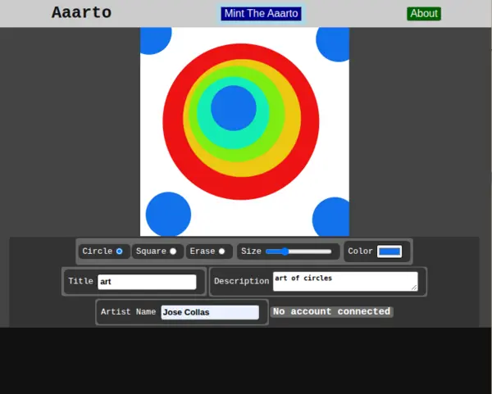Click the uncut blue circle near the canvas bottom-left
The height and width of the screenshot is (394, 492).
168,214
